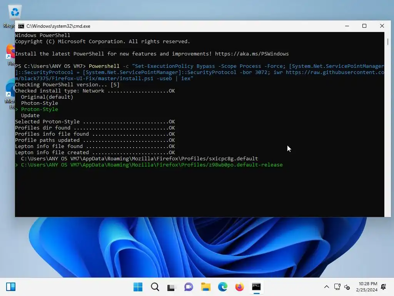
Task: Click the green Proton-Style option
Action: pos(40,109)
